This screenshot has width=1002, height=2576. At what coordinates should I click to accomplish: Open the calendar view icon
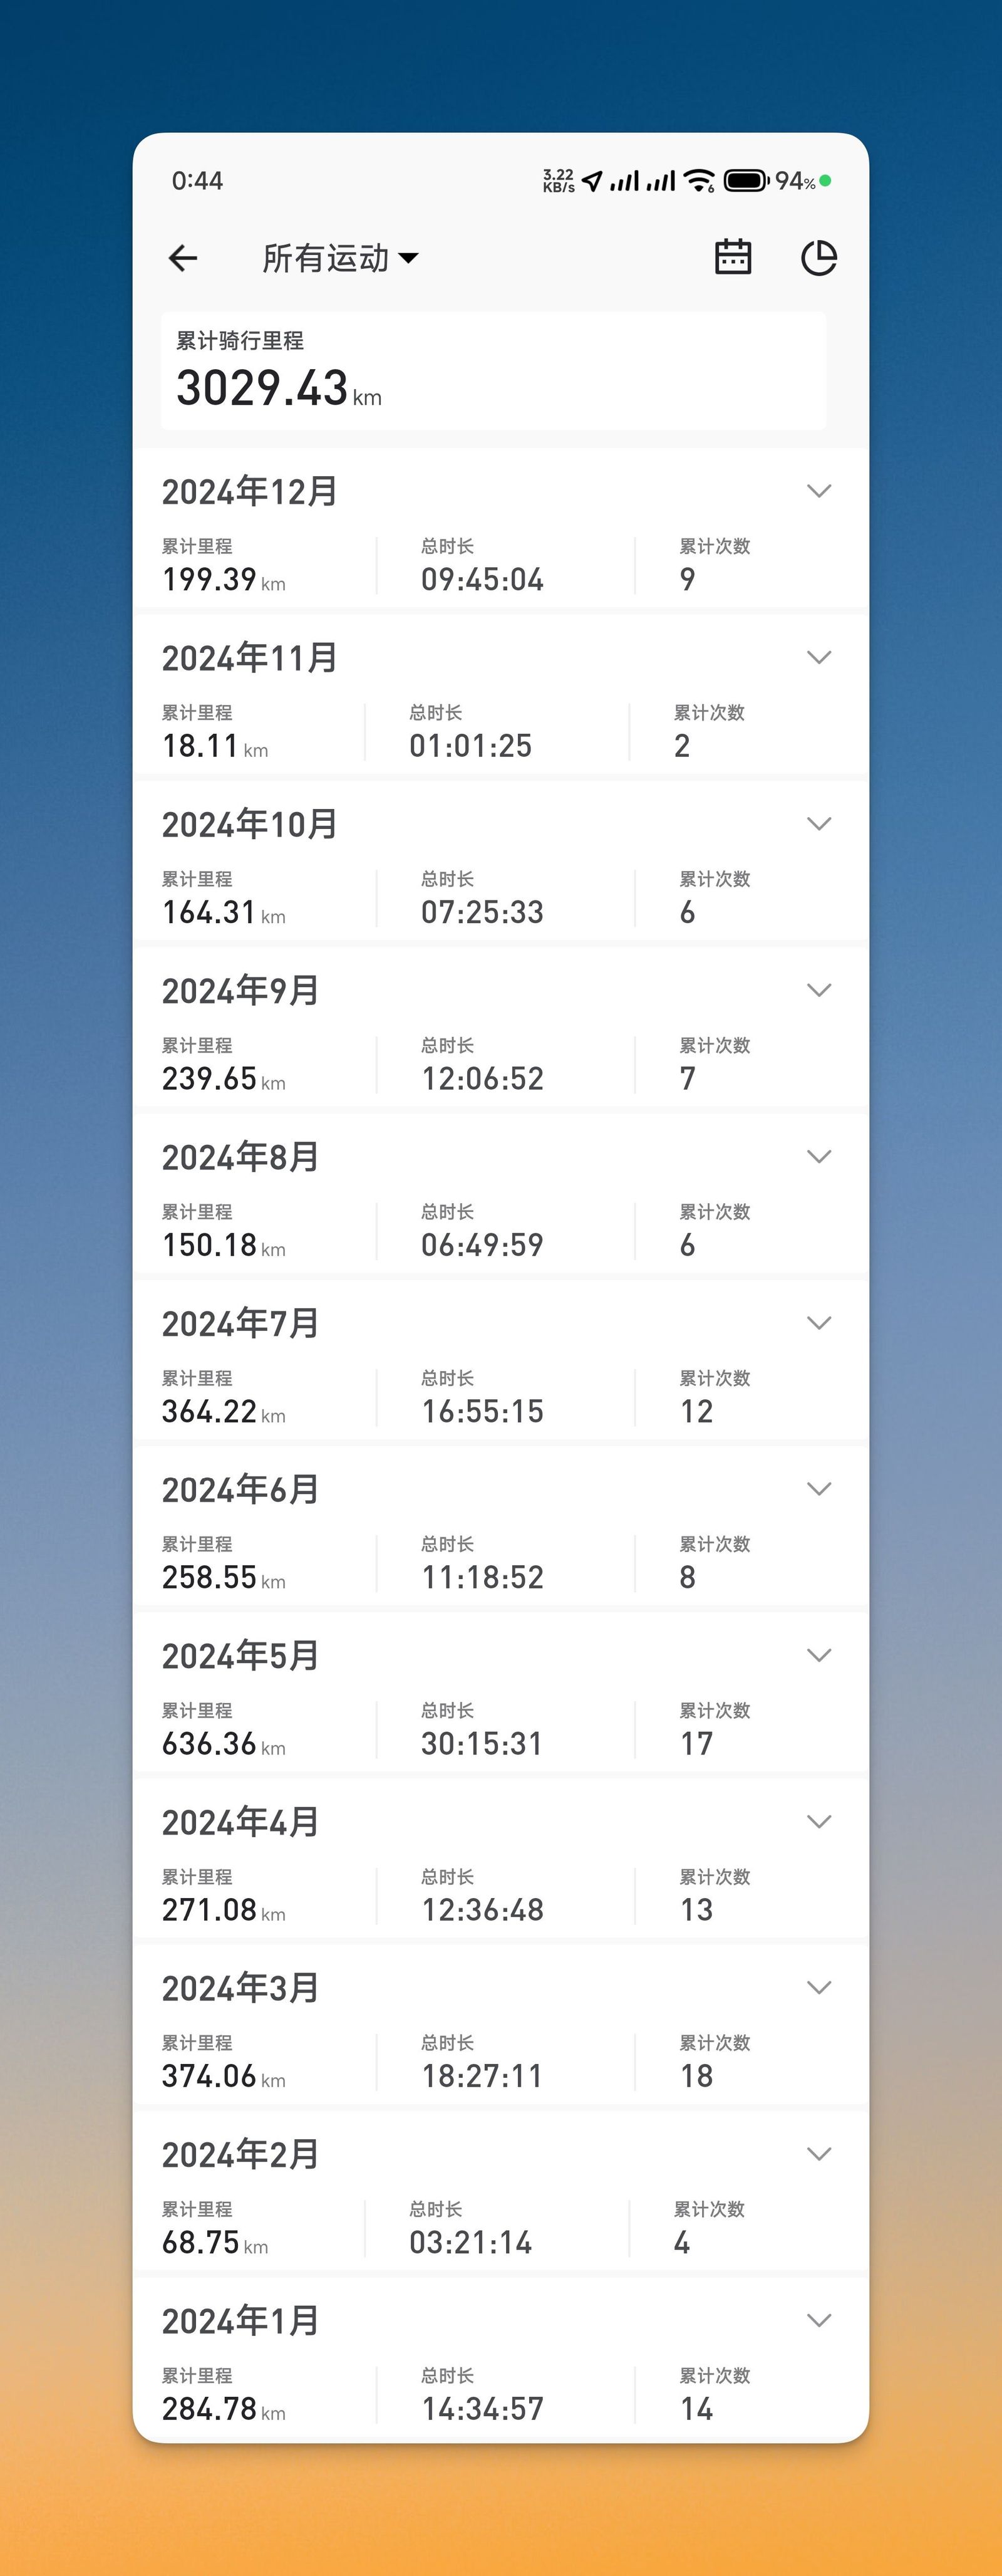tap(732, 257)
